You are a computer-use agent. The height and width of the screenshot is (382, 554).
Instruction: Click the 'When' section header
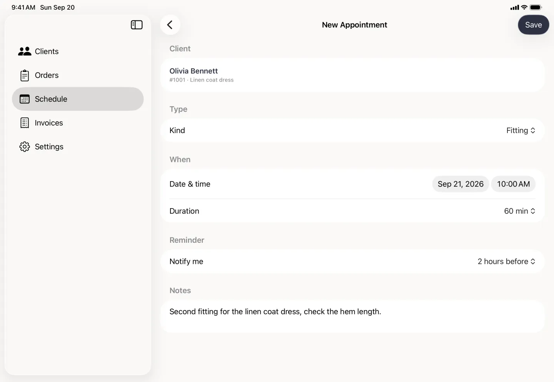coord(180,160)
